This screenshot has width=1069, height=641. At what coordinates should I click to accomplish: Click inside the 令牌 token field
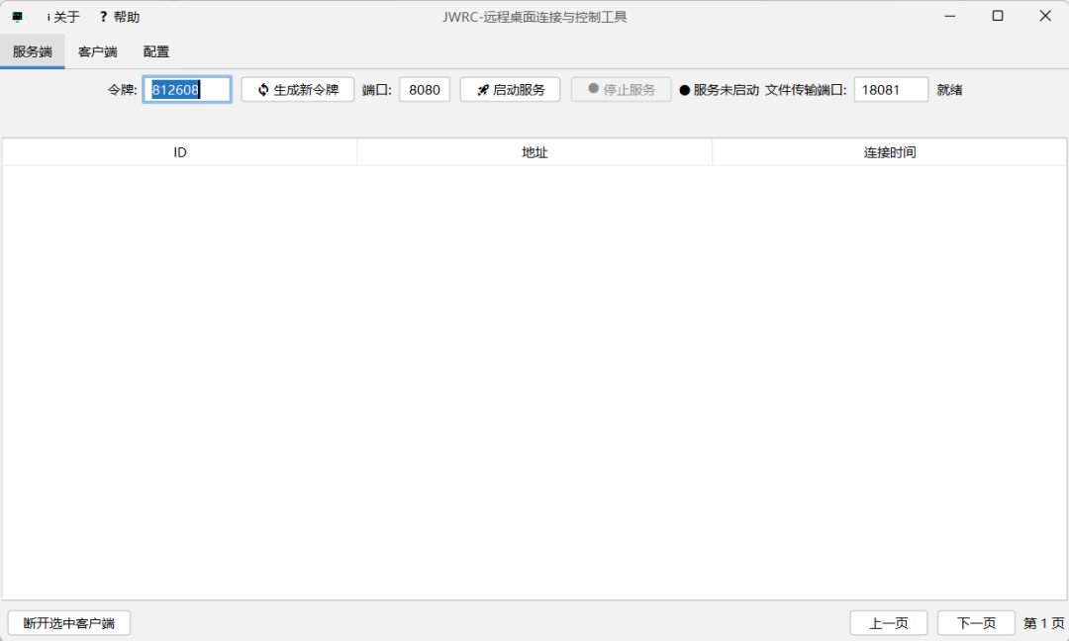pos(187,89)
